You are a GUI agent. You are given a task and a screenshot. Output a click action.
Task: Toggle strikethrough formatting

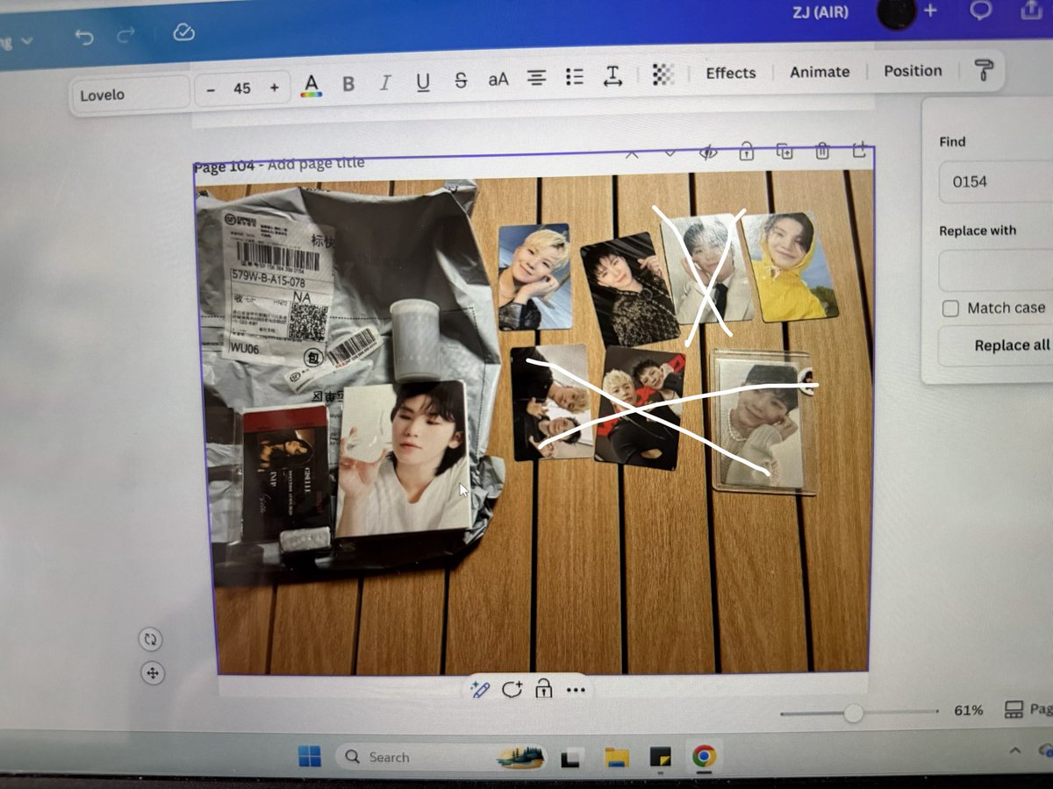click(461, 81)
